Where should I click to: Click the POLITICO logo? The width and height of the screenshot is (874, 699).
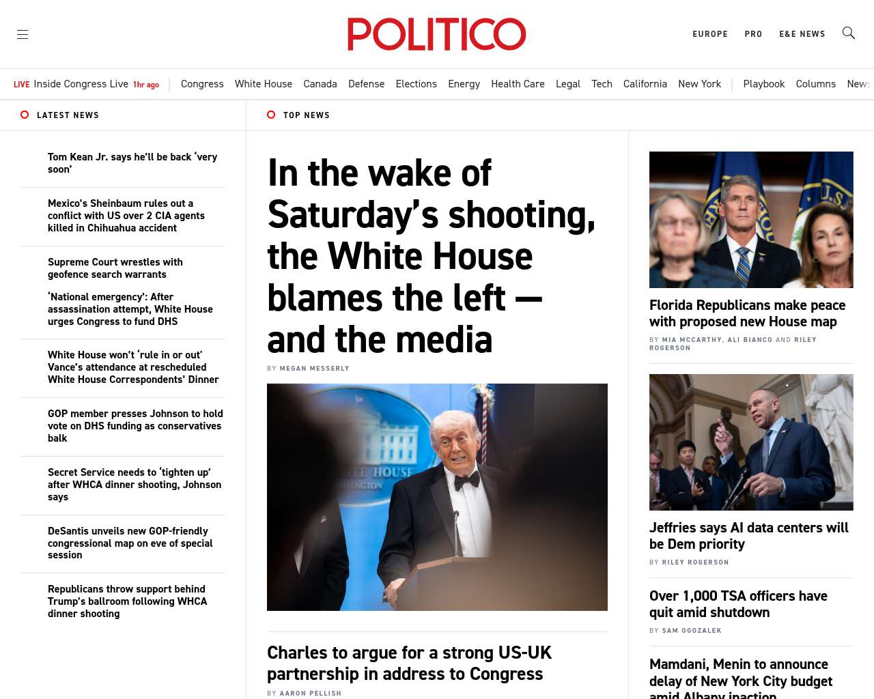coord(436,34)
